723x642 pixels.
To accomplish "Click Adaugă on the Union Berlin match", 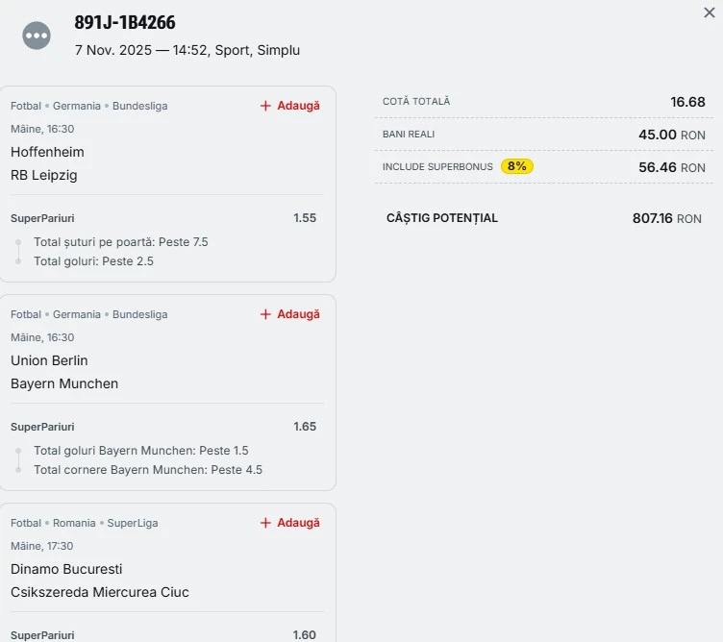I will click(290, 314).
